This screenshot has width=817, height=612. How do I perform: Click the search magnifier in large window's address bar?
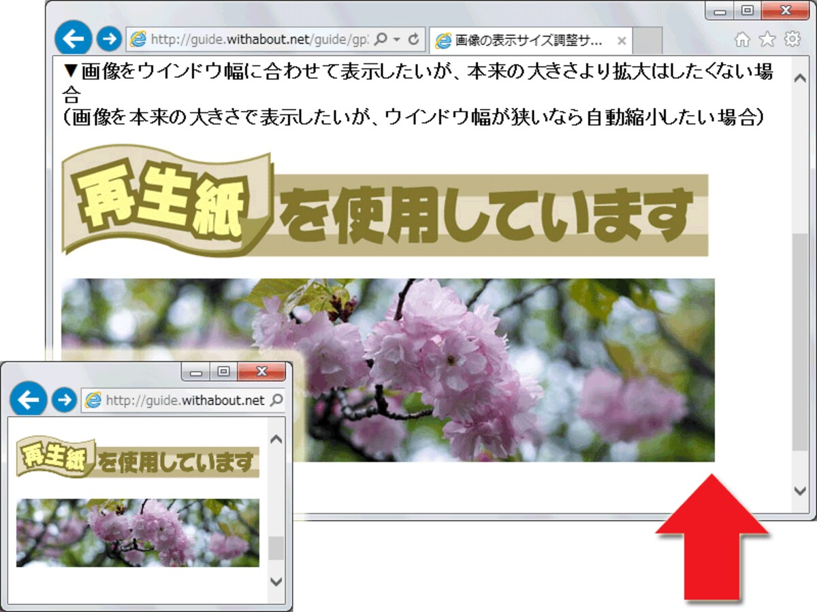pyautogui.click(x=381, y=40)
